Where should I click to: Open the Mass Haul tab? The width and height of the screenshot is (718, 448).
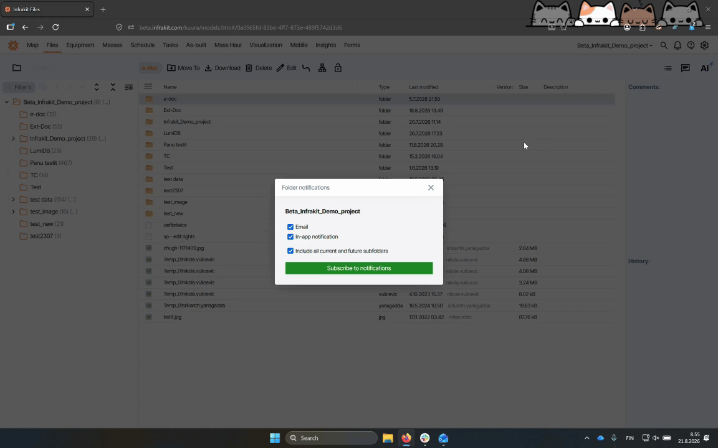coord(227,45)
